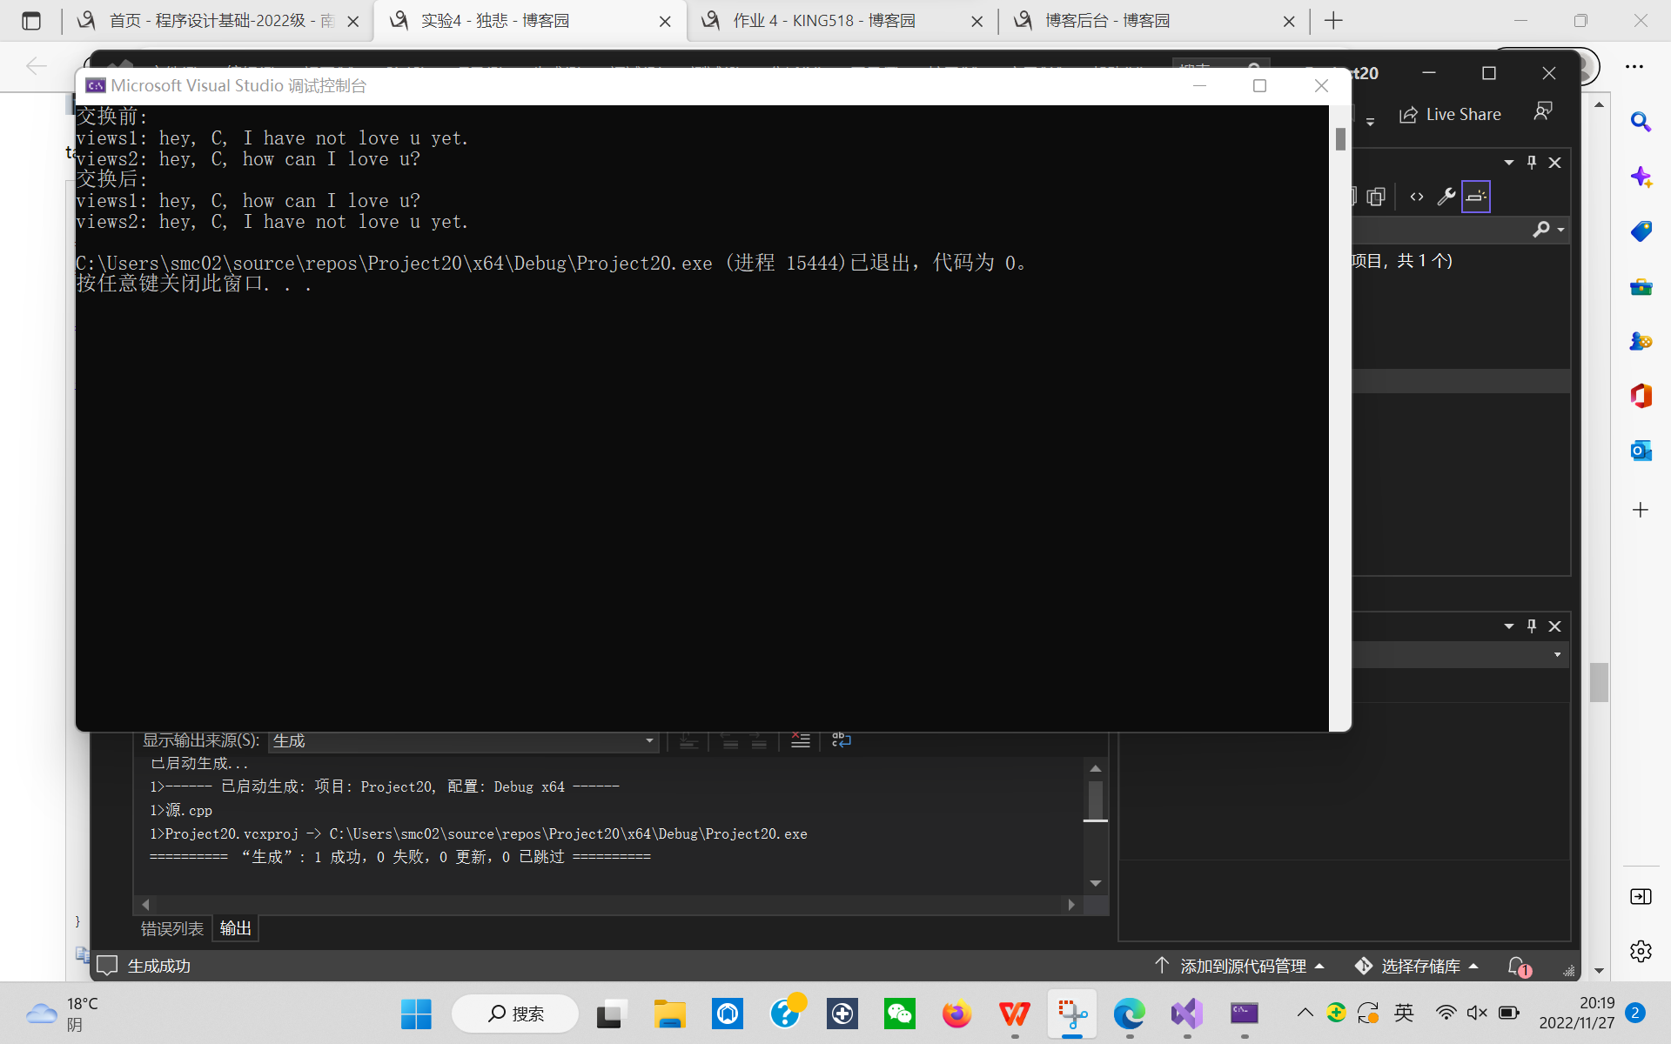The height and width of the screenshot is (1044, 1671).
Task: Click the notifications bell in status bar
Action: click(x=1517, y=966)
